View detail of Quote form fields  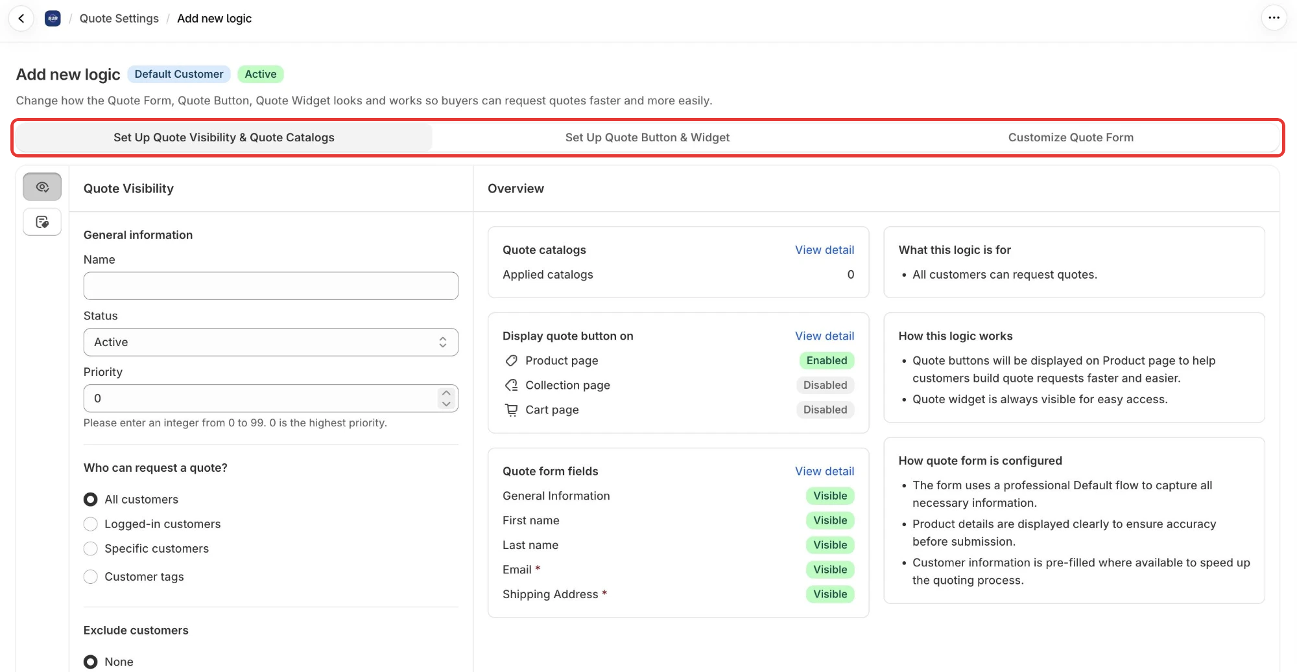[x=824, y=471]
